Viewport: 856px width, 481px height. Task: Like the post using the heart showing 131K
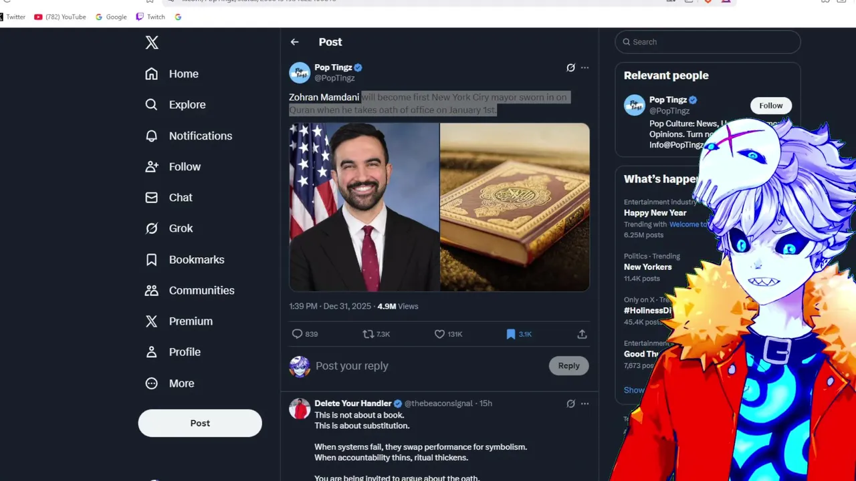pyautogui.click(x=439, y=334)
